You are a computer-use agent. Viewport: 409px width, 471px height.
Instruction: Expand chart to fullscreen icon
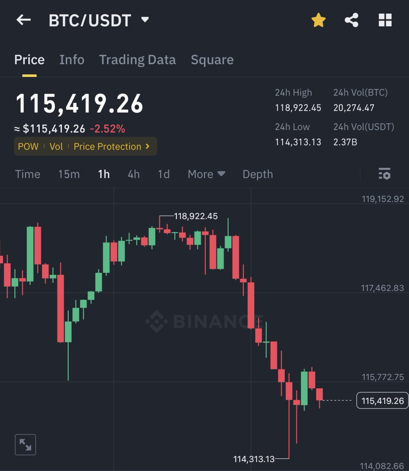(26, 445)
